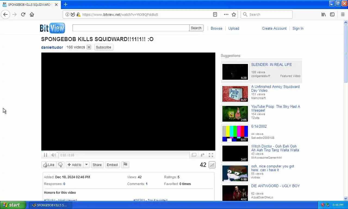Screen dimensions: 348x209
Task: Open SLENDER: IN REAL LIFE video thumbnail
Action: tap(235, 72)
